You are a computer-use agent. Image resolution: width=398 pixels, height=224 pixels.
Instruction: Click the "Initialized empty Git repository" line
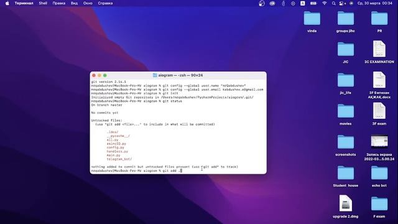pos(172,97)
